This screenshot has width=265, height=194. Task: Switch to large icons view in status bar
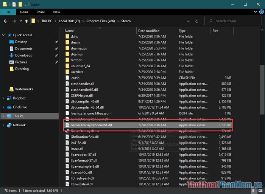point(260,191)
